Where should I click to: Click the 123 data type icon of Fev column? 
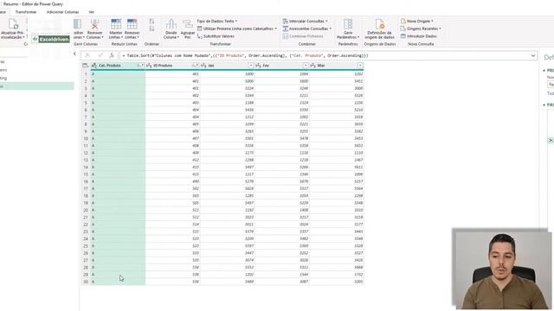[x=258, y=66]
